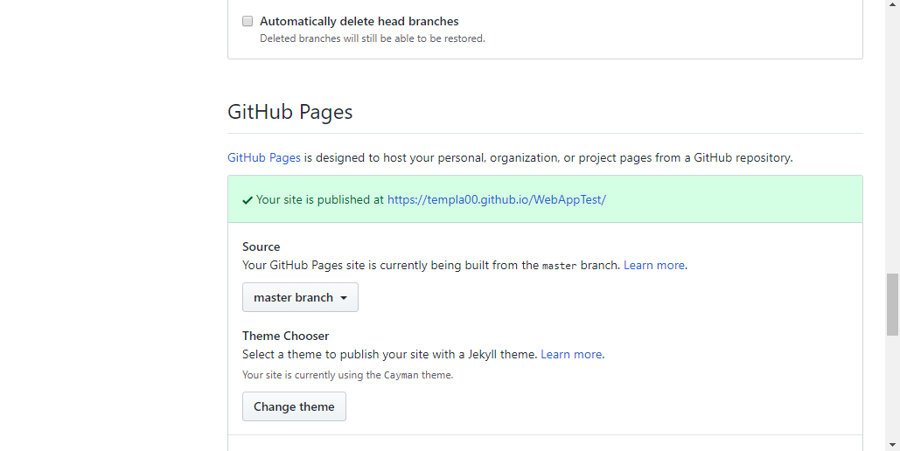Click the 'master' code text in Source description

559,266
